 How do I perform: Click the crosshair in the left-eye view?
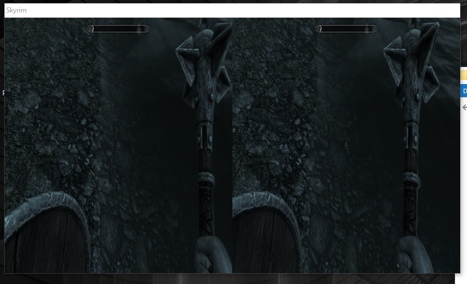click(x=118, y=145)
